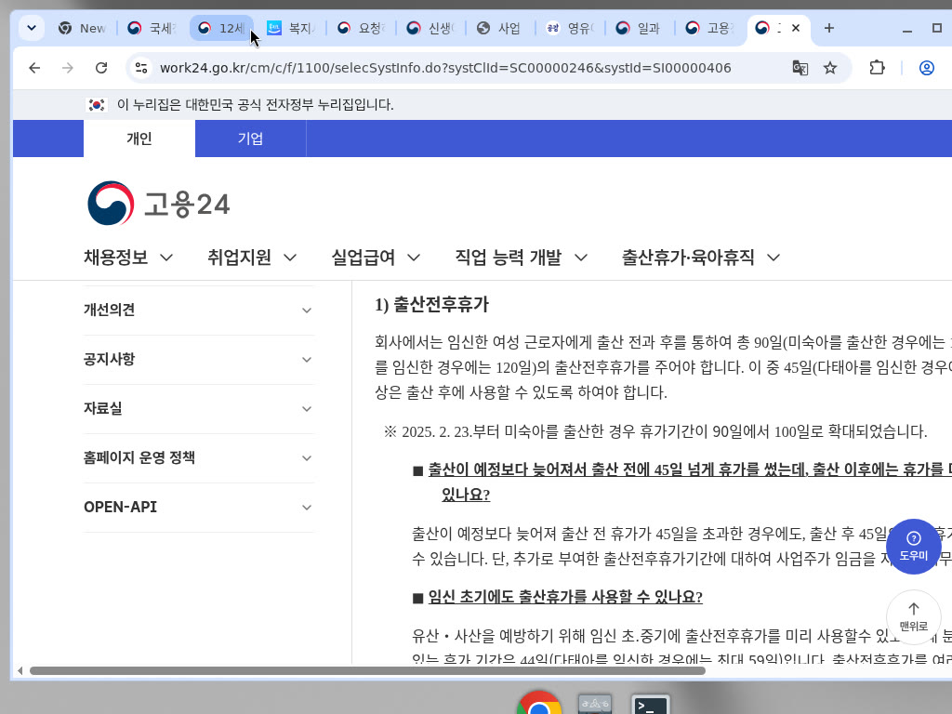This screenshot has width=952, height=714.
Task: Click the 맨위로 back-to-top button
Action: click(x=913, y=617)
